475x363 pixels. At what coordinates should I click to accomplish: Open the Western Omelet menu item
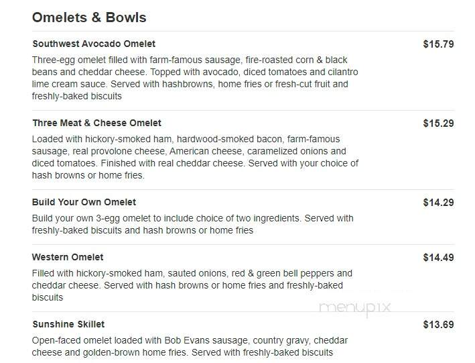point(68,257)
